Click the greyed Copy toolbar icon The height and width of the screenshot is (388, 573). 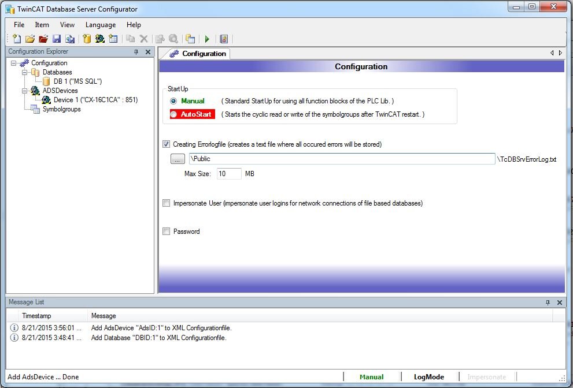click(131, 39)
